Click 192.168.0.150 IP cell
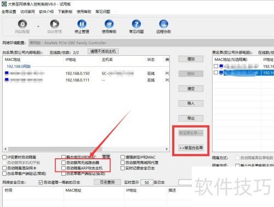 (77, 73)
